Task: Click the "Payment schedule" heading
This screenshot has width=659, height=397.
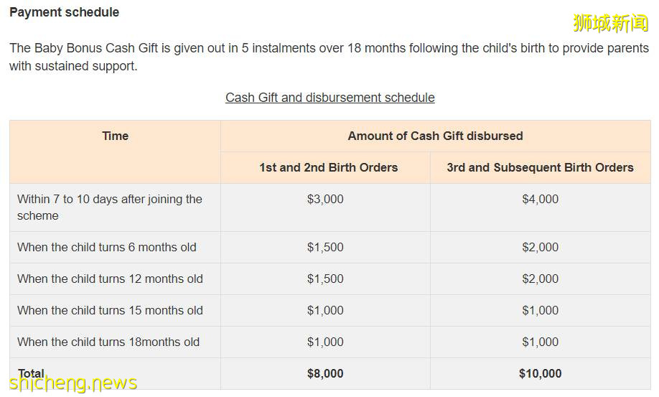Action: pyautogui.click(x=64, y=12)
